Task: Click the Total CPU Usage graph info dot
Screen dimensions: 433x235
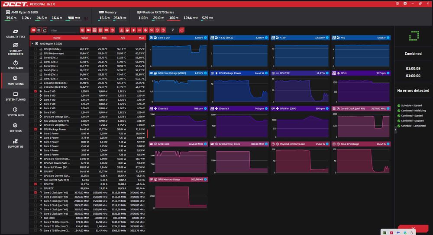Action: pos(388,144)
